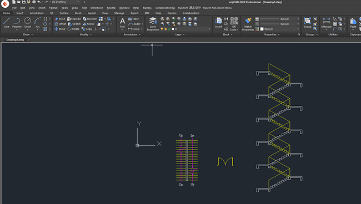361x204 pixels.
Task: Open the Linear dimension dropdown arrow
Action: pyautogui.click(x=142, y=29)
